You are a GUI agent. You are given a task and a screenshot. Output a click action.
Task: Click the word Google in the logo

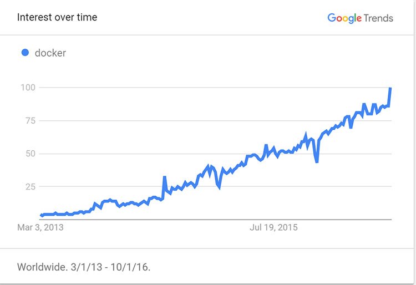[344, 18]
